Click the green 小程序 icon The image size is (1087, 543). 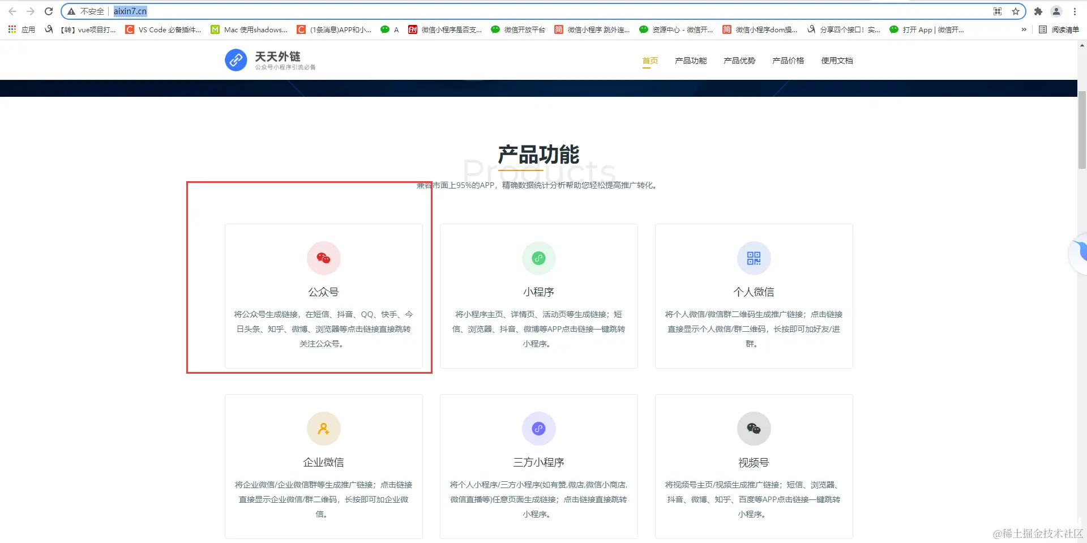538,258
